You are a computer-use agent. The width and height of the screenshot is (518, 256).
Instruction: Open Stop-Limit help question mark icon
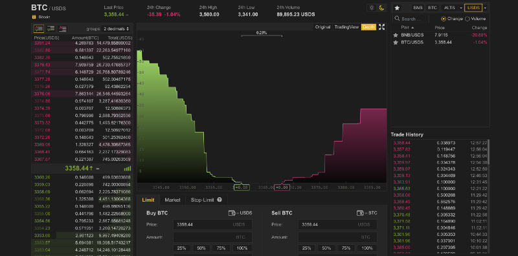point(220,200)
